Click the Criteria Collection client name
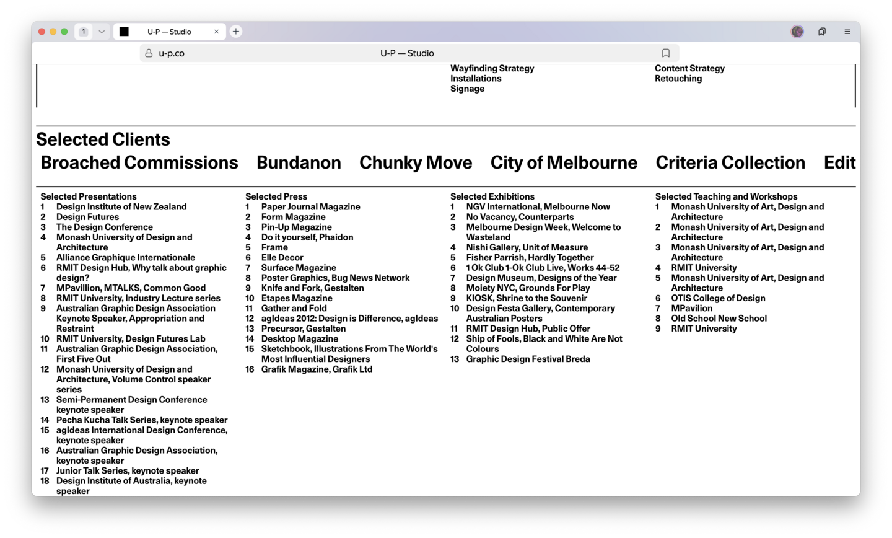The image size is (892, 538). [x=730, y=162]
